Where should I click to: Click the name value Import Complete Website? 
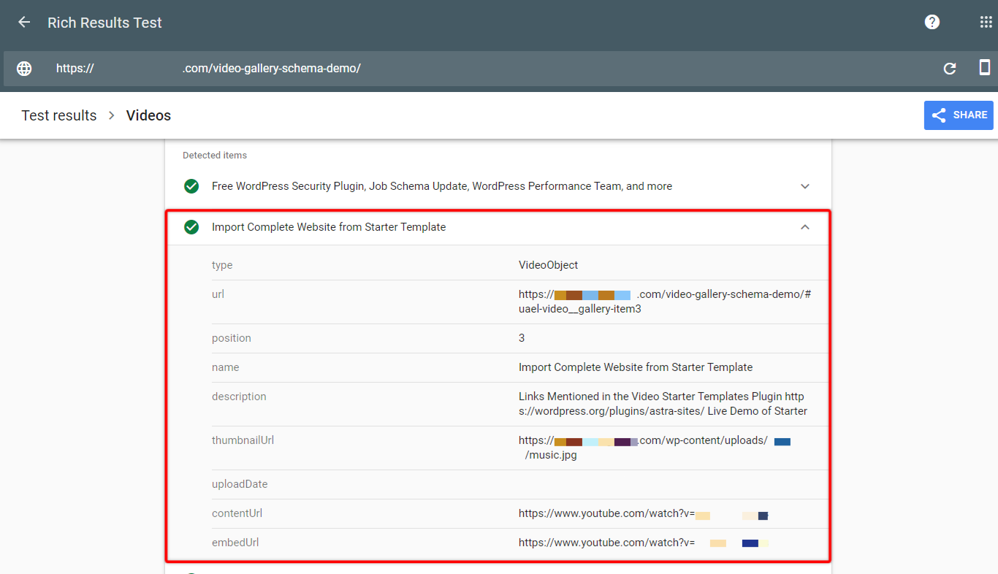click(x=636, y=367)
